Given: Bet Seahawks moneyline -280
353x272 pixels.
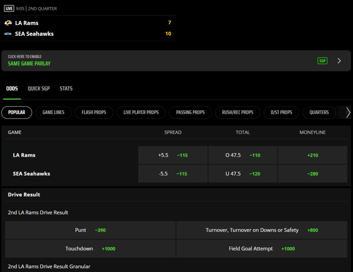Looking at the screenshot, I should click(x=313, y=174).
